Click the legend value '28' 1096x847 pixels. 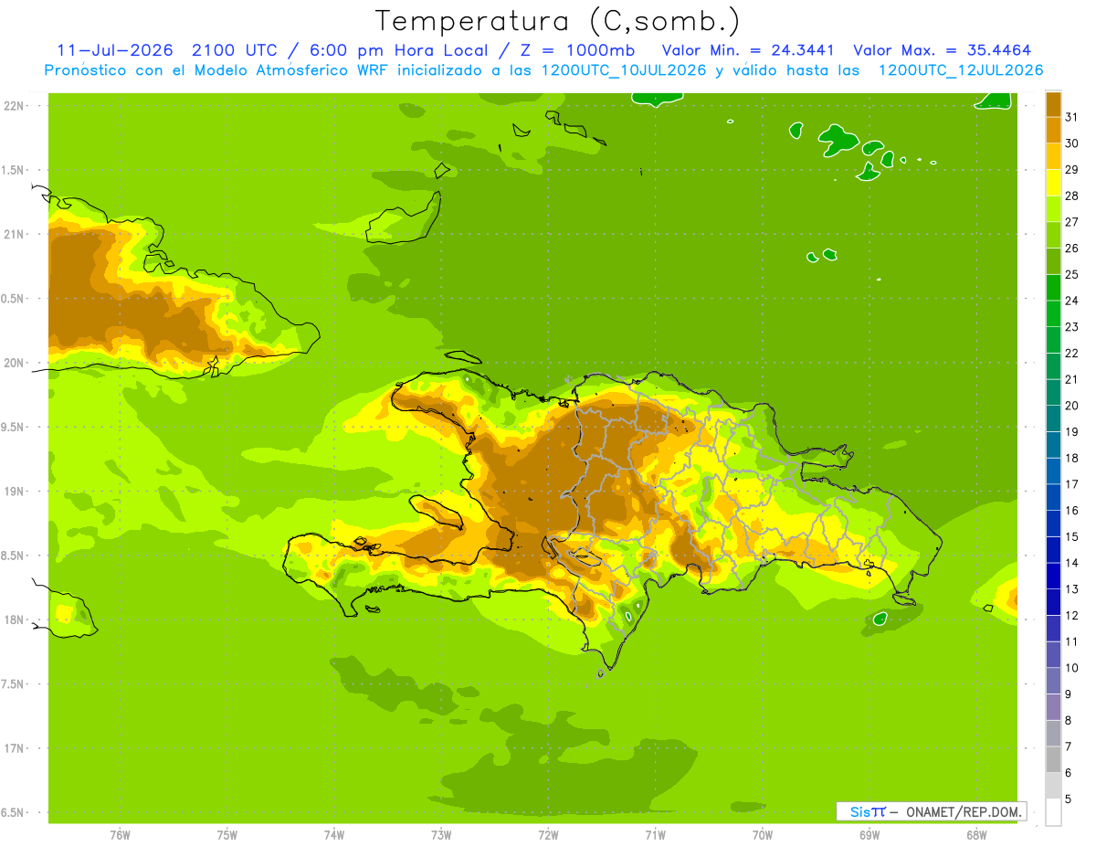tap(1072, 196)
